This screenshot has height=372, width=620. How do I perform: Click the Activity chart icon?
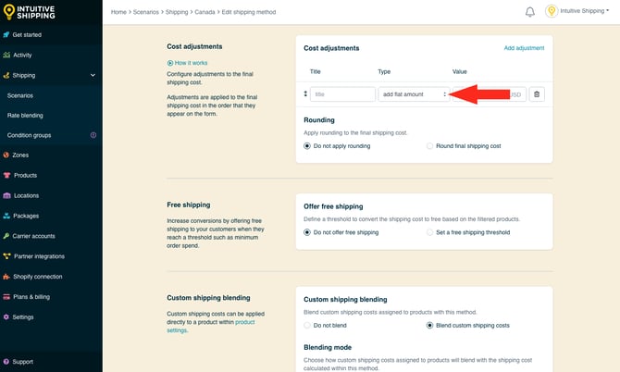6,55
